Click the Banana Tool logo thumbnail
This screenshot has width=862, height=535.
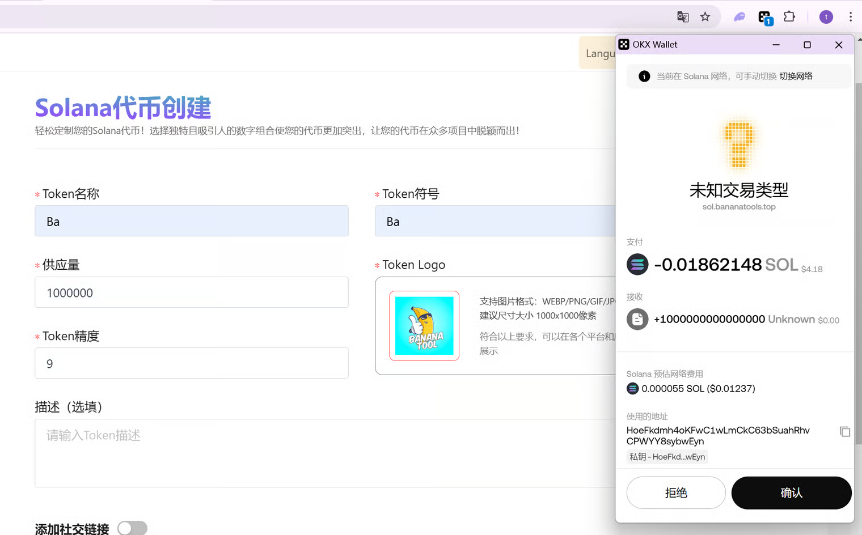[424, 326]
